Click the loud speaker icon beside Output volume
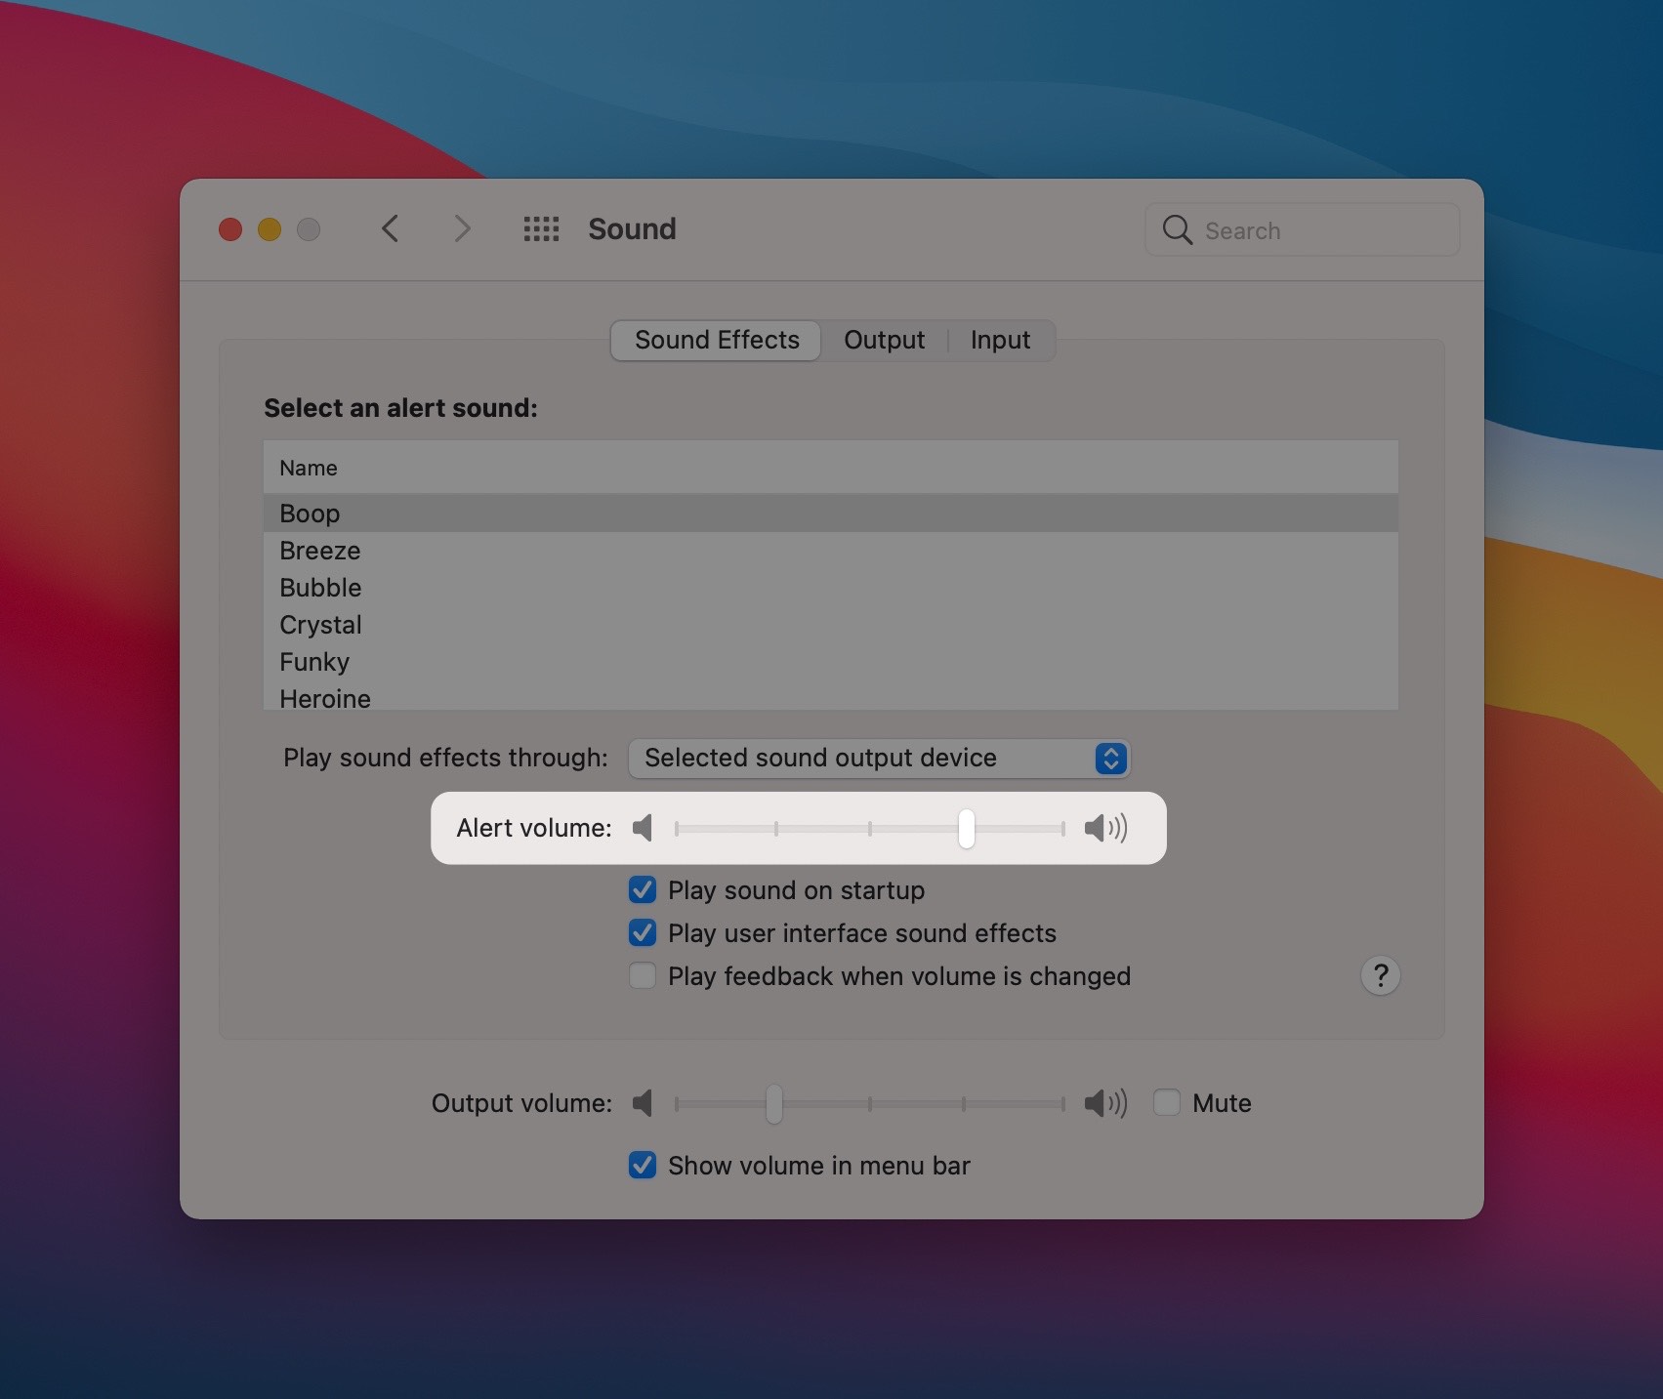The image size is (1663, 1399). pos(1104,1103)
